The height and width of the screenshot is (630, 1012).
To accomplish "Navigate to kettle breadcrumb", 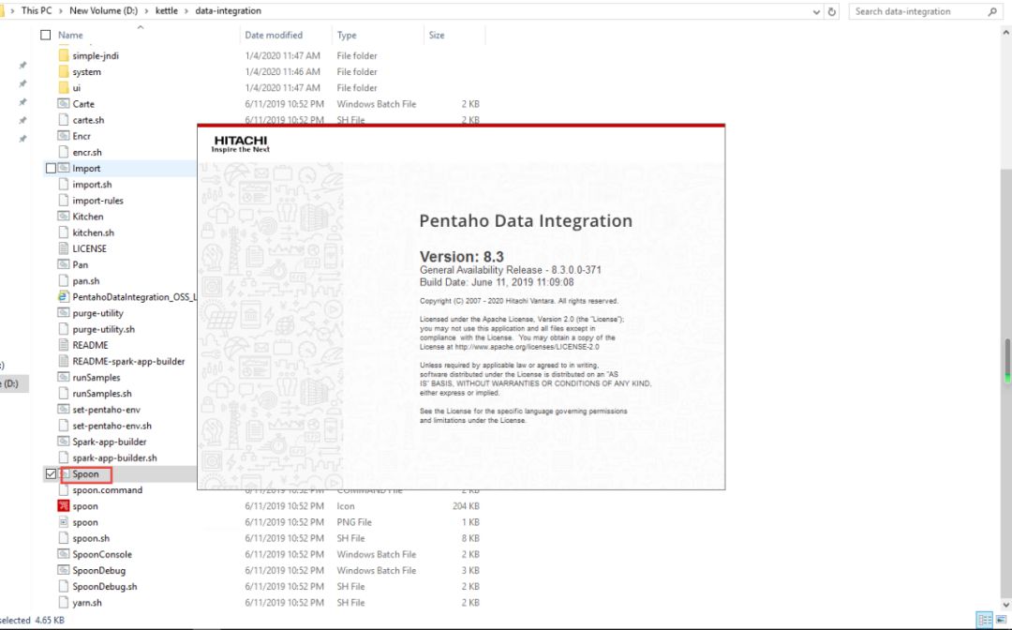I will pos(167,11).
